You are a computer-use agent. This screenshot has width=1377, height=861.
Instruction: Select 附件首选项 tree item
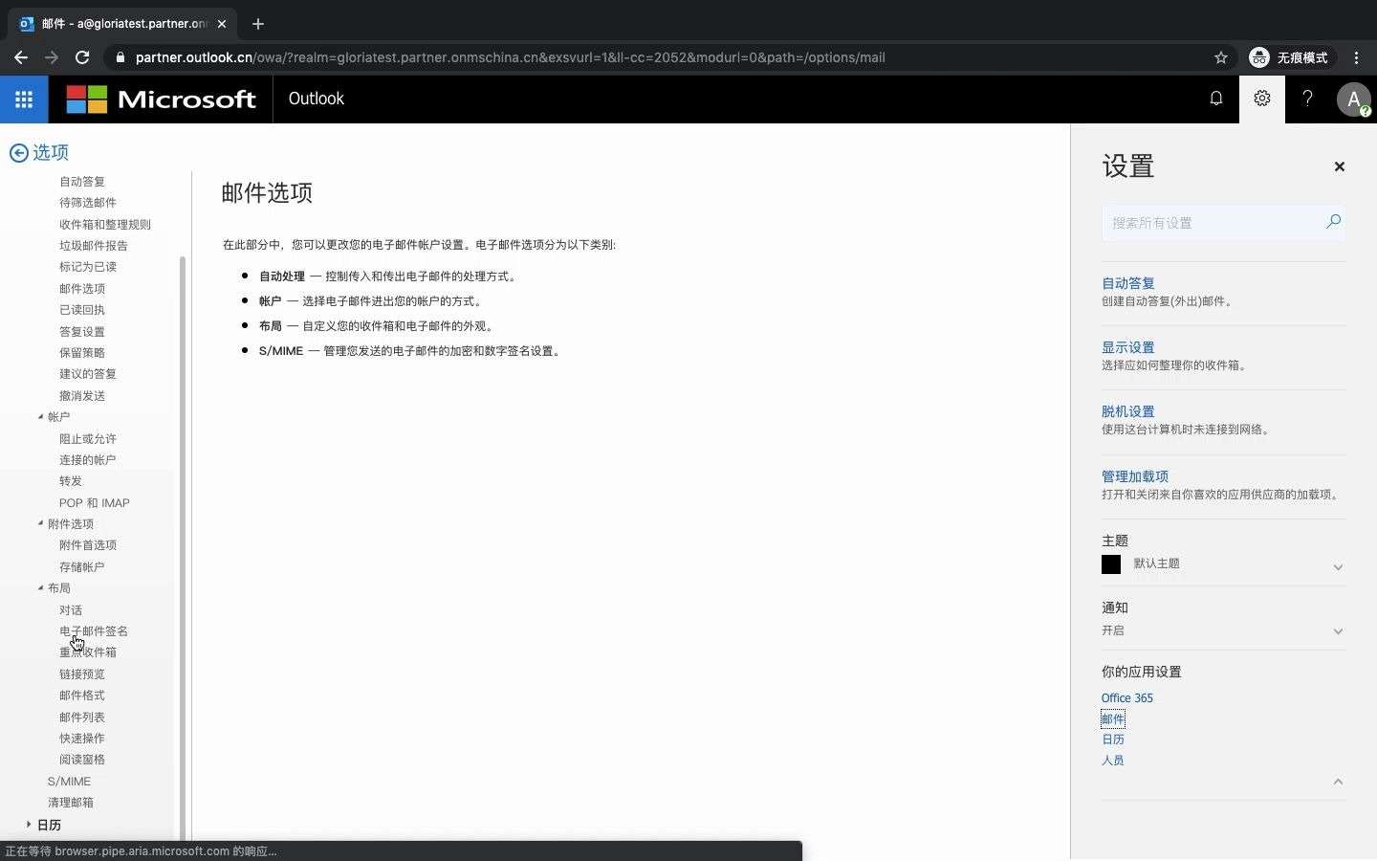click(88, 545)
